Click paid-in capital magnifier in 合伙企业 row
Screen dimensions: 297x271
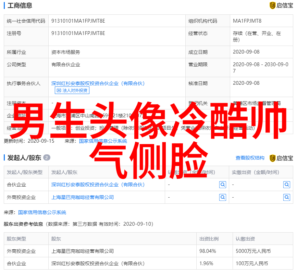pos(287,185)
